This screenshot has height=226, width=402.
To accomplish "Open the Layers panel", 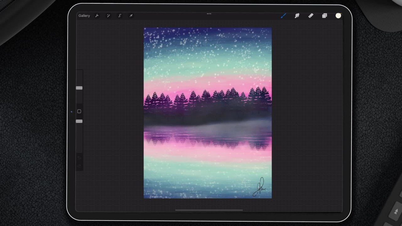I will coord(324,16).
